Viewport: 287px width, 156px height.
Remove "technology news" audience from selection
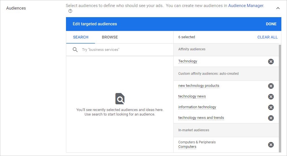271,97
